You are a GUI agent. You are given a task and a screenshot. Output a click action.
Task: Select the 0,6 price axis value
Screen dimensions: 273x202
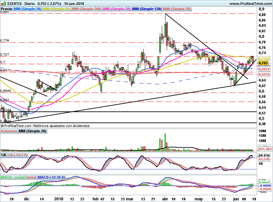tap(261, 91)
